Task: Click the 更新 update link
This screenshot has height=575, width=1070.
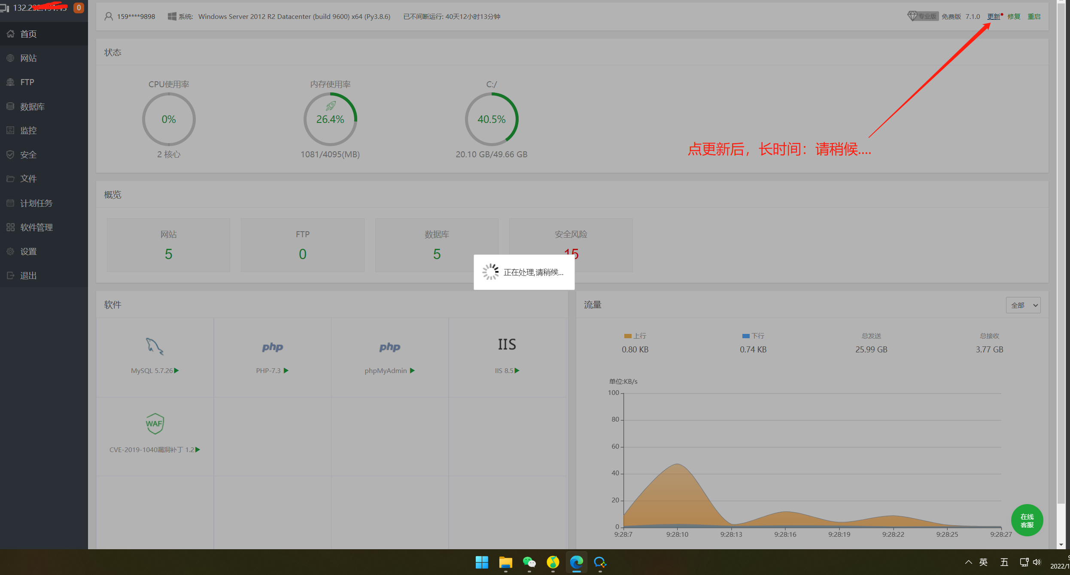Action: pyautogui.click(x=994, y=16)
